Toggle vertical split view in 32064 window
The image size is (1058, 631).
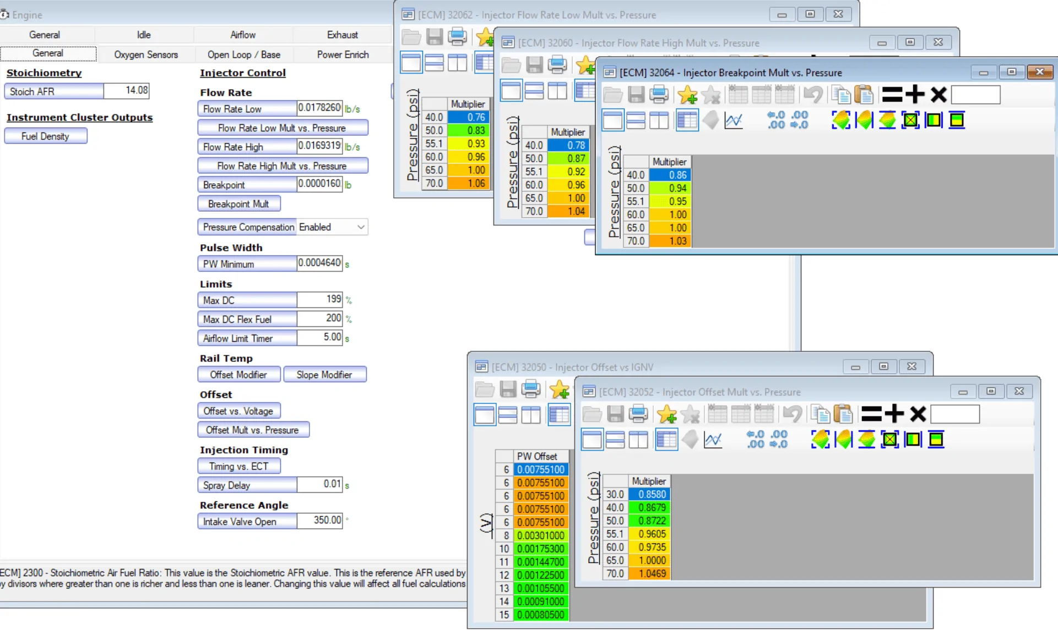coord(659,120)
